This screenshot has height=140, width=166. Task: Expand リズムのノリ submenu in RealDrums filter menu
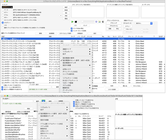click(54, 107)
